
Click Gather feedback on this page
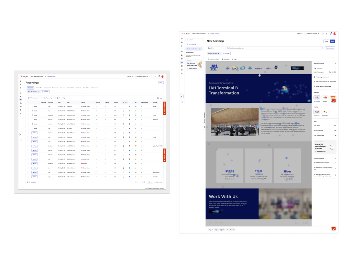coord(322,86)
